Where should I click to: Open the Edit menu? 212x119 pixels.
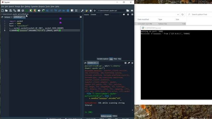6,7
